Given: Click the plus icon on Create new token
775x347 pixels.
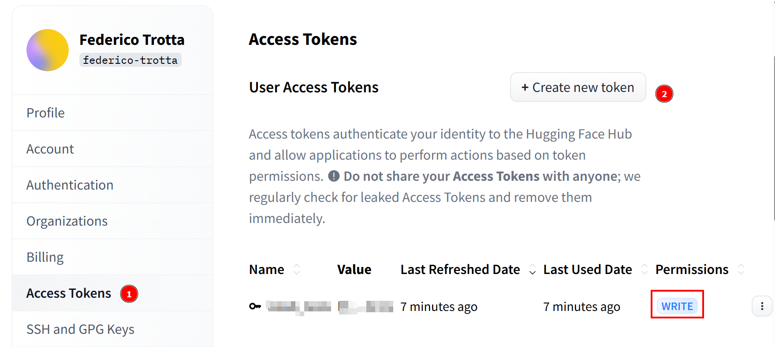Looking at the screenshot, I should tap(525, 88).
